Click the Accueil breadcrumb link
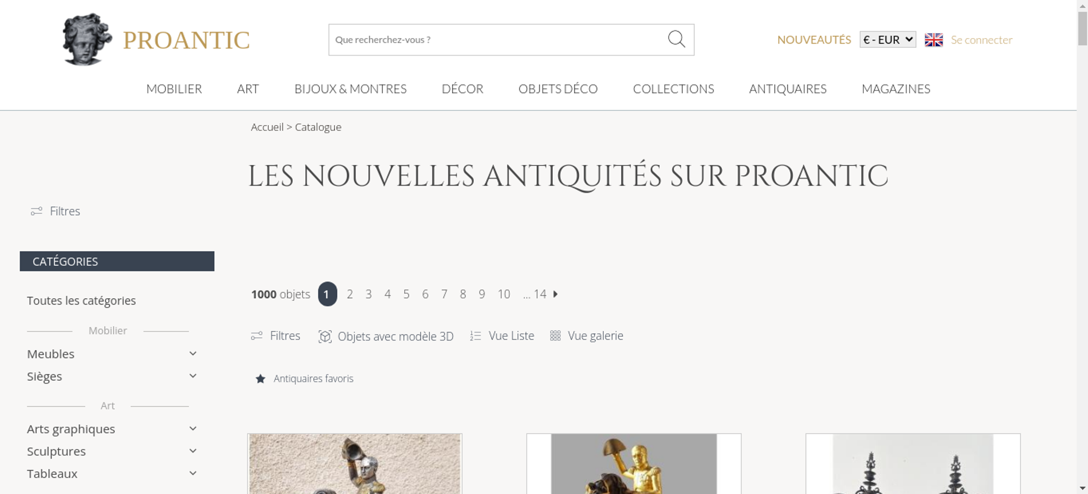 [x=267, y=127]
